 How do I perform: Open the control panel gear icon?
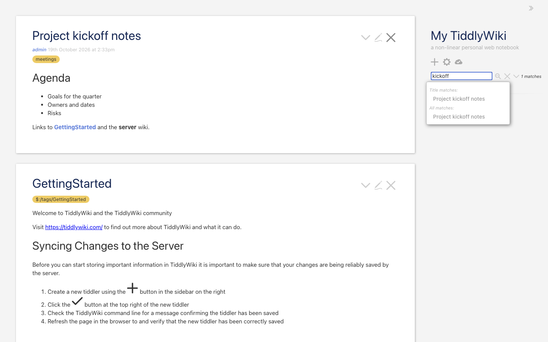(447, 62)
